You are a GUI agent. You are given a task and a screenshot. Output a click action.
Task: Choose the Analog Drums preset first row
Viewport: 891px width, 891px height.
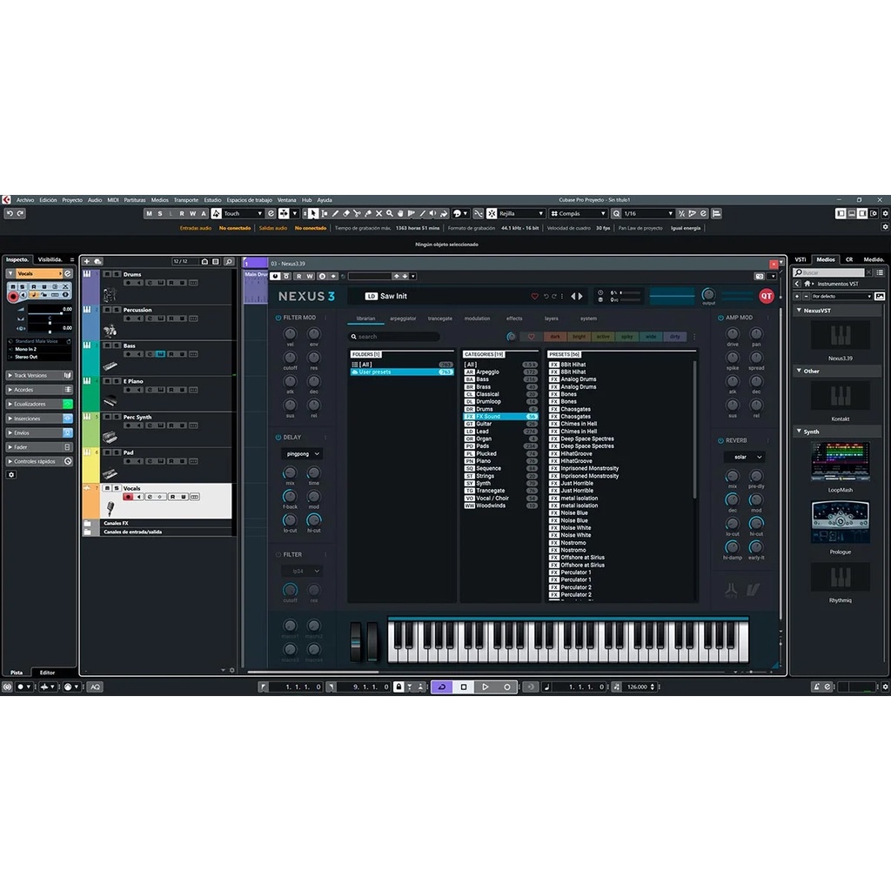tap(579, 379)
